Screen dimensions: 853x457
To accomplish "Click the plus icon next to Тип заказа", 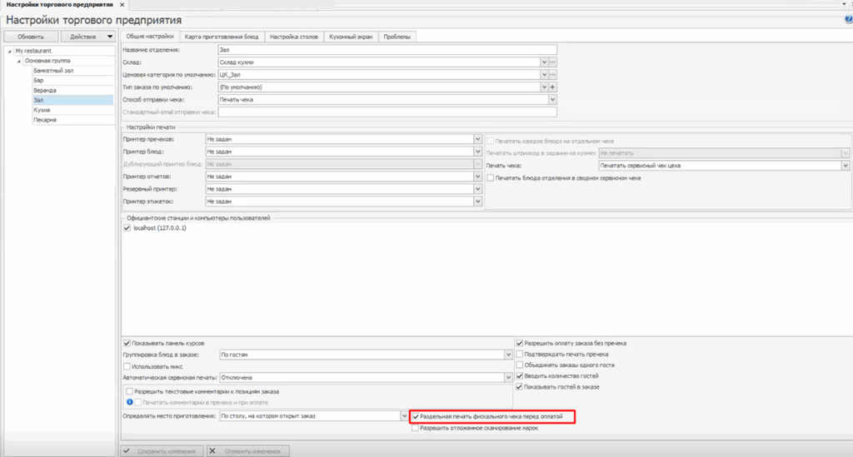I will click(552, 87).
